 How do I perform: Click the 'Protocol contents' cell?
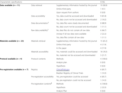click(x=38, y=59)
